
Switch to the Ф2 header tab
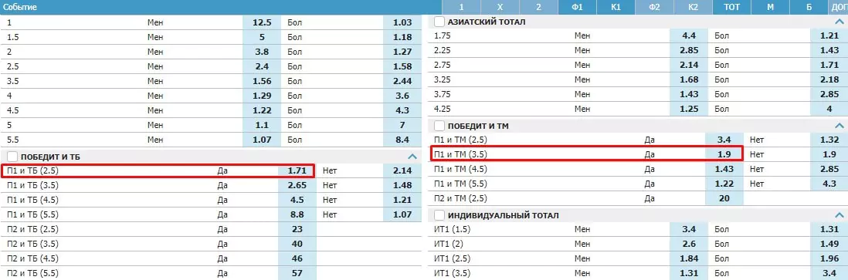click(x=654, y=7)
